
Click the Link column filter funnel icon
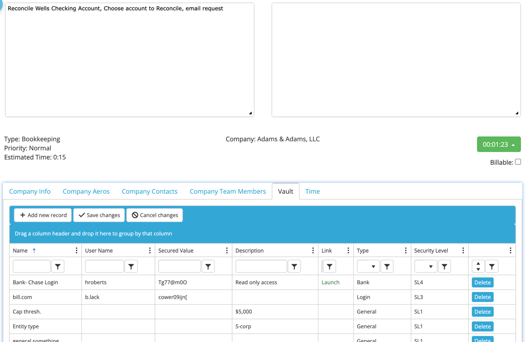(x=329, y=267)
